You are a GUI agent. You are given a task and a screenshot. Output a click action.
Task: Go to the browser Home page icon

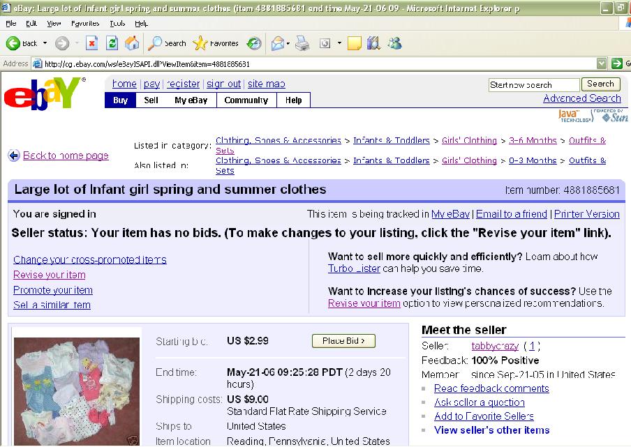point(131,43)
